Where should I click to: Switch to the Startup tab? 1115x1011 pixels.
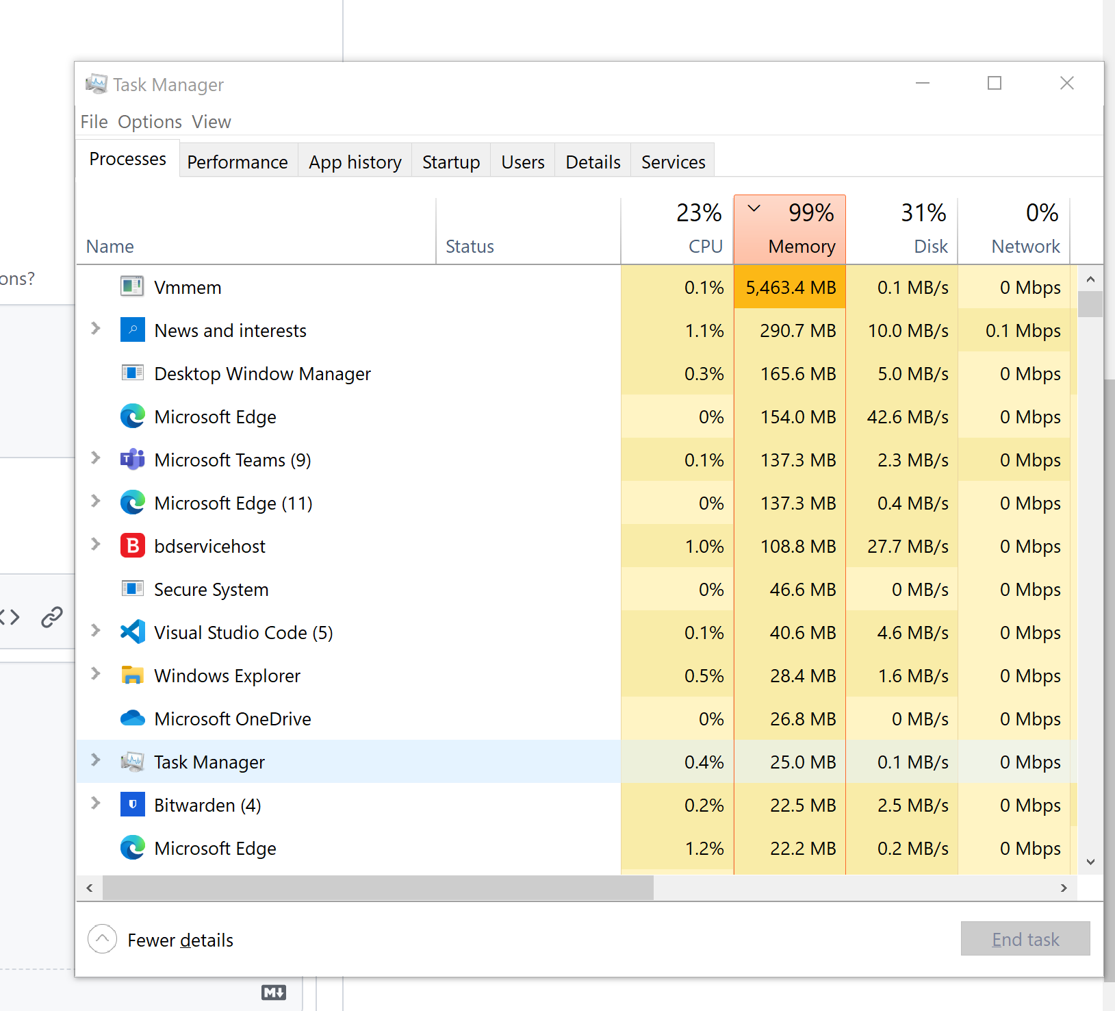click(451, 162)
